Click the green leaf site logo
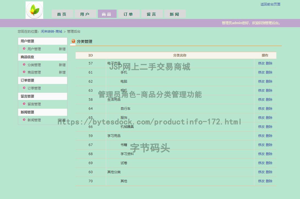Image resolution: width=300 pixels, height=199 pixels. point(34,10)
